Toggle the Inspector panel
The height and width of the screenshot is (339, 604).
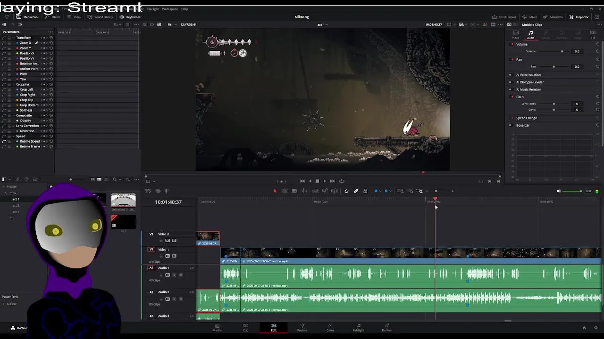point(579,17)
